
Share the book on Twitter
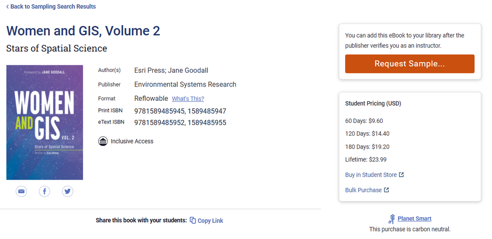(67, 191)
